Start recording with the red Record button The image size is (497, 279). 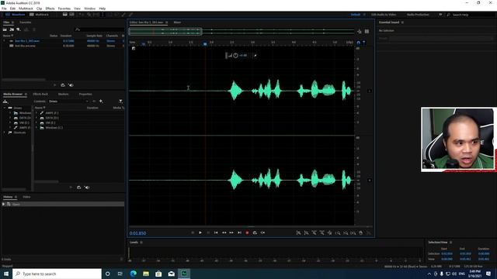(247, 232)
